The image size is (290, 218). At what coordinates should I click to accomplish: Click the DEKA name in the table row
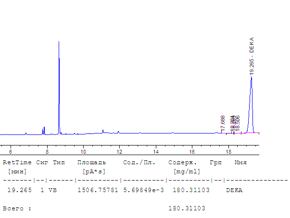click(234, 190)
